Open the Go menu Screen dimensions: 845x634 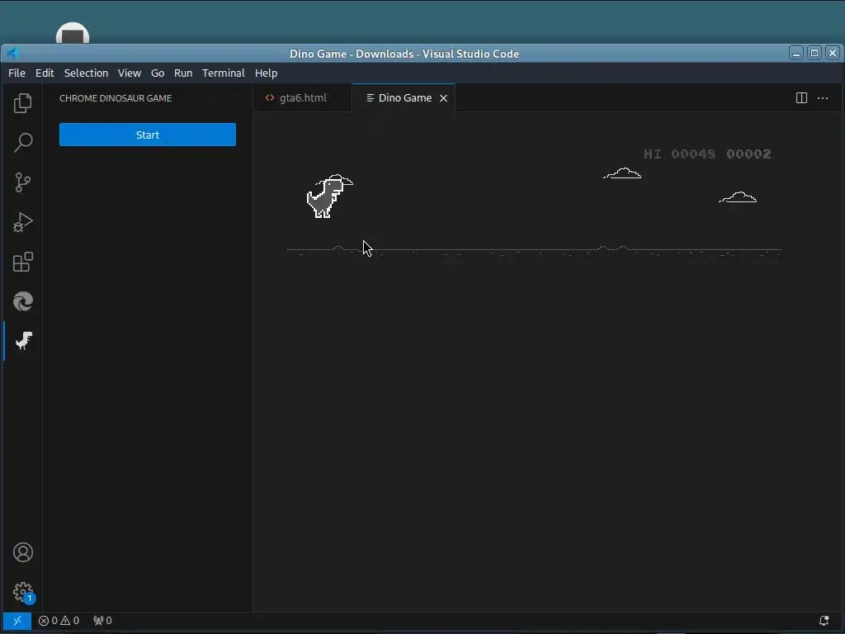(158, 73)
